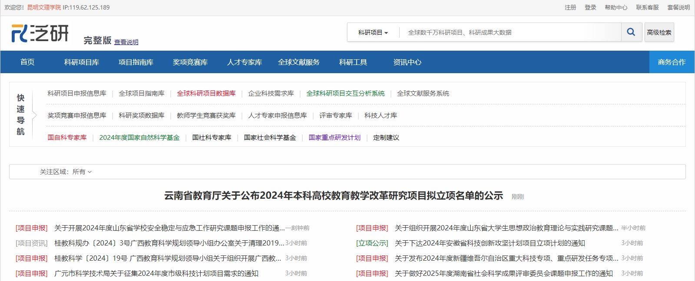Image resolution: width=695 pixels, height=281 pixels.
Task: Open the 奖项竞赛库 navigation menu
Action: click(190, 62)
